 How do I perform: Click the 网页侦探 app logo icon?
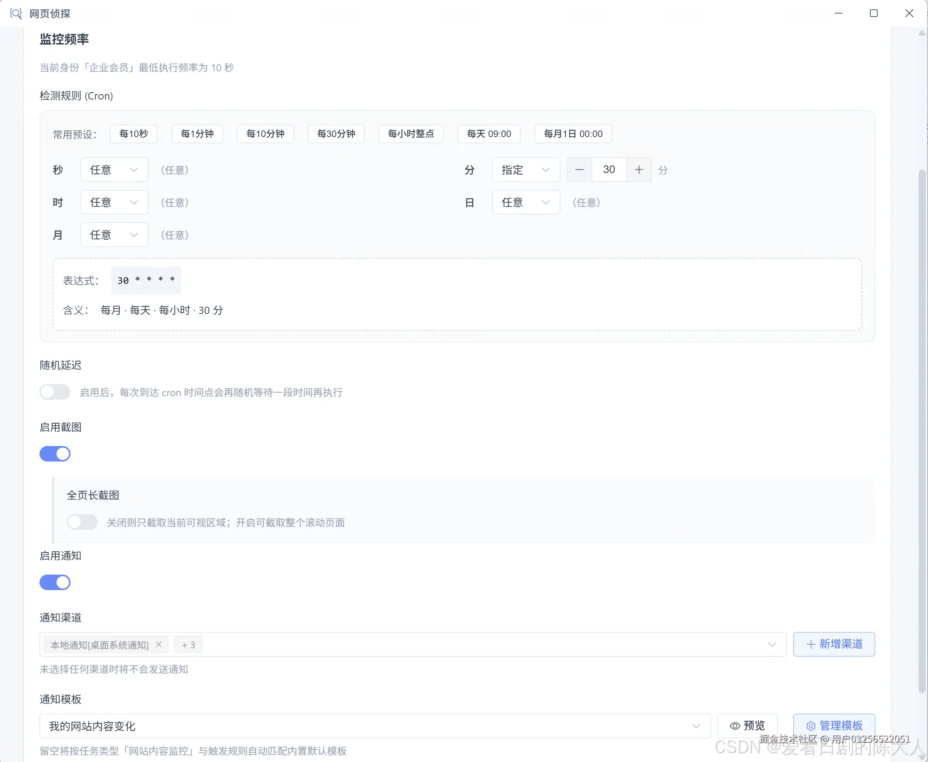click(16, 14)
